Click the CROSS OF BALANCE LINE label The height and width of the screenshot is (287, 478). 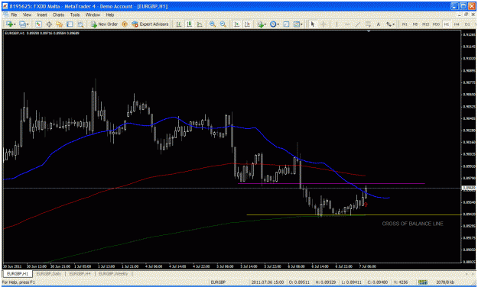point(412,224)
